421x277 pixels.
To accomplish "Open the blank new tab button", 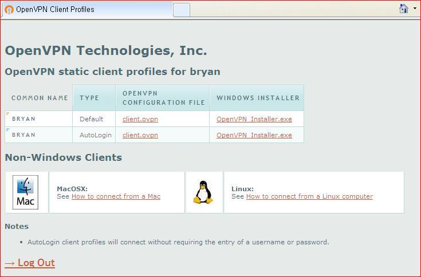I will pyautogui.click(x=182, y=10).
